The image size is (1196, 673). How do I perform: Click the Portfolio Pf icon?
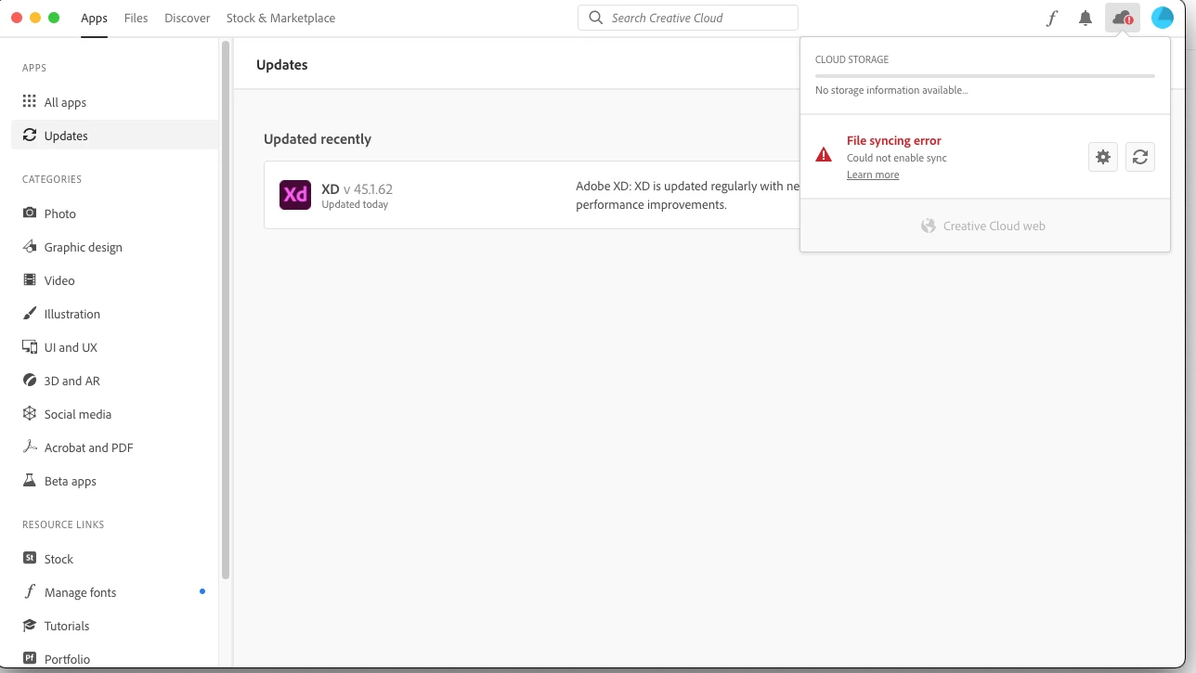click(30, 659)
